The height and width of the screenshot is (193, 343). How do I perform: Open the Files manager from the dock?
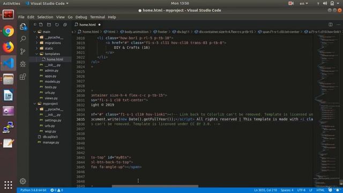coord(9,79)
